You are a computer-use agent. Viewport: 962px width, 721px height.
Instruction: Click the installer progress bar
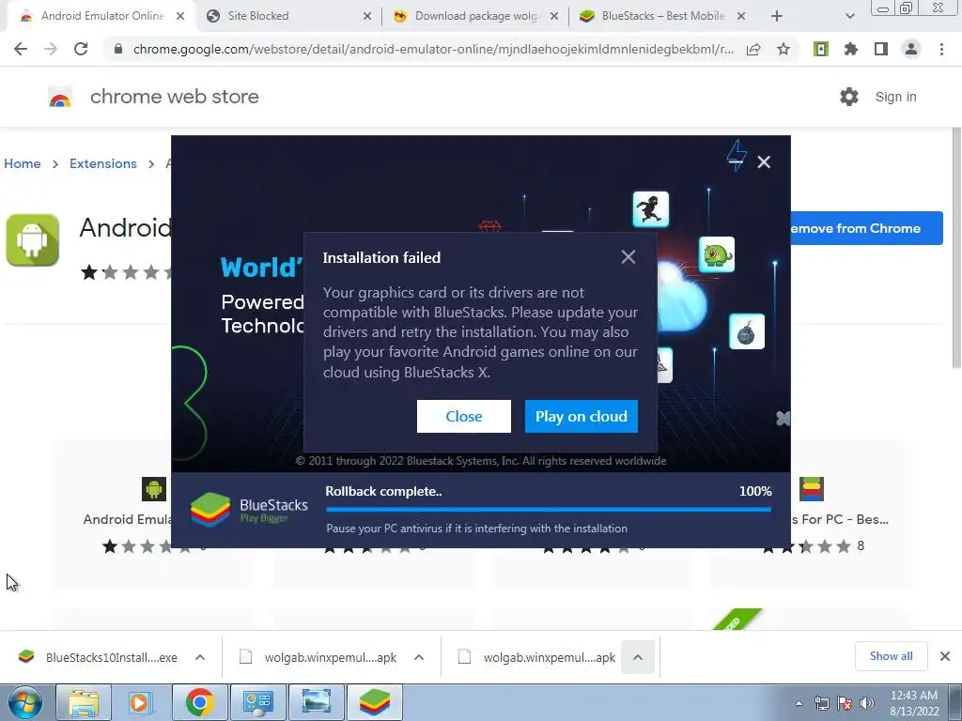click(549, 509)
